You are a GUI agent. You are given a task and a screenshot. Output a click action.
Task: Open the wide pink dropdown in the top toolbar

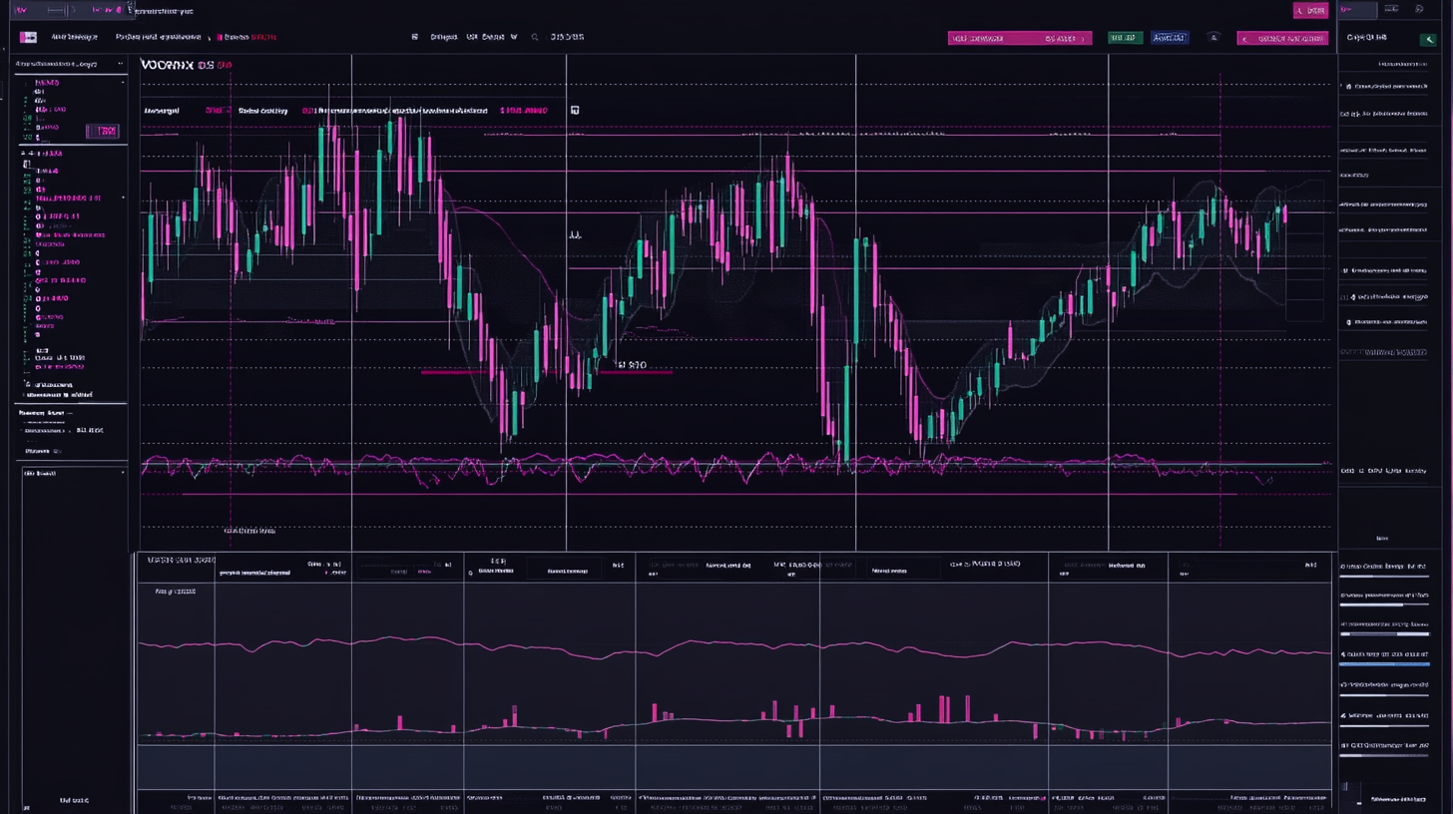point(1019,38)
